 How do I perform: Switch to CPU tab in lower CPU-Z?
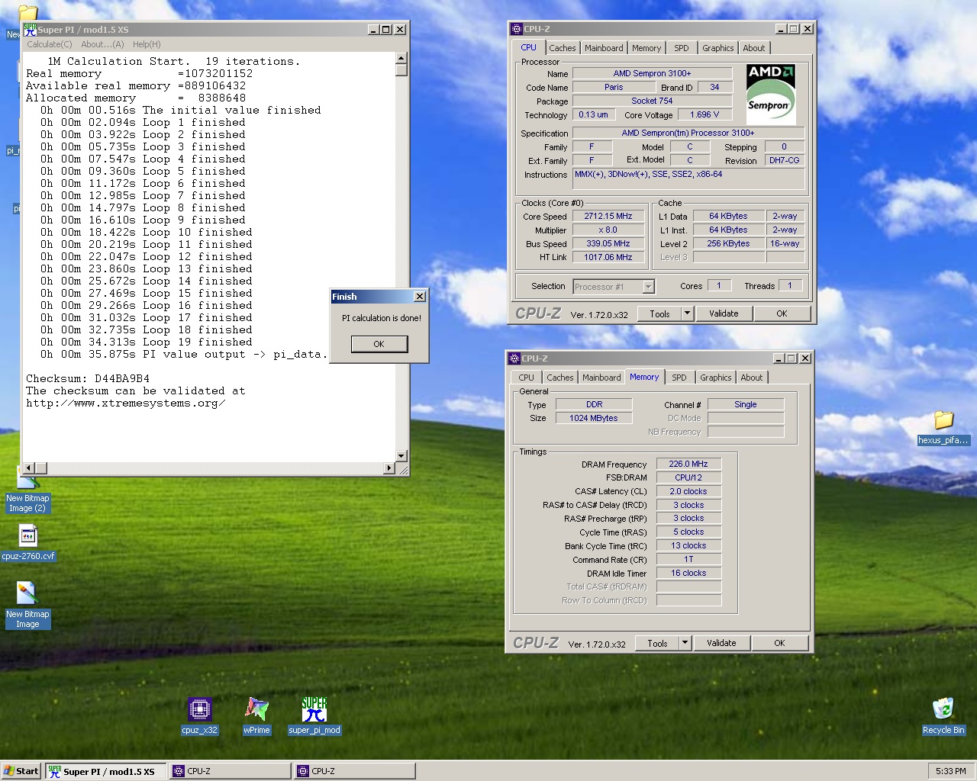click(x=527, y=378)
